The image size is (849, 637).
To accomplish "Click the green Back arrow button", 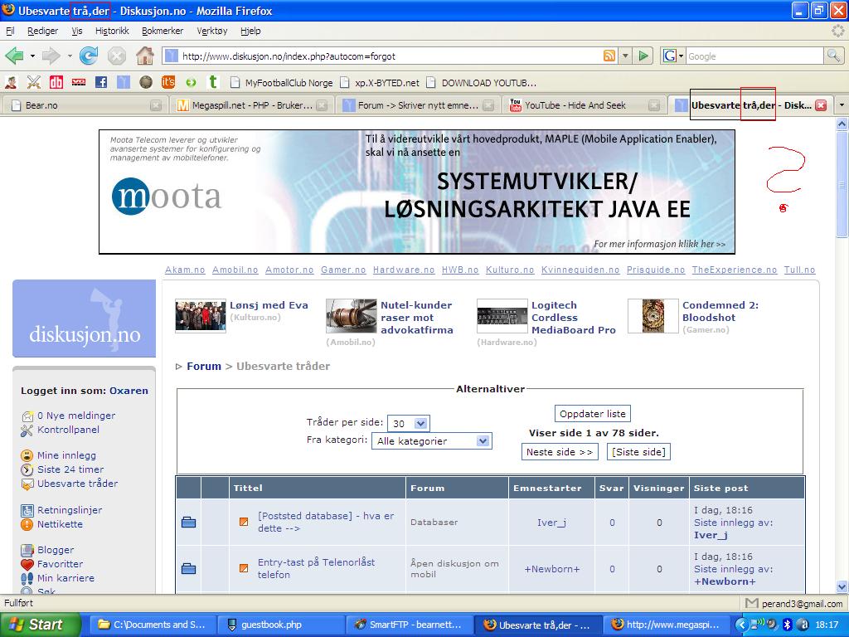I will coord(14,56).
